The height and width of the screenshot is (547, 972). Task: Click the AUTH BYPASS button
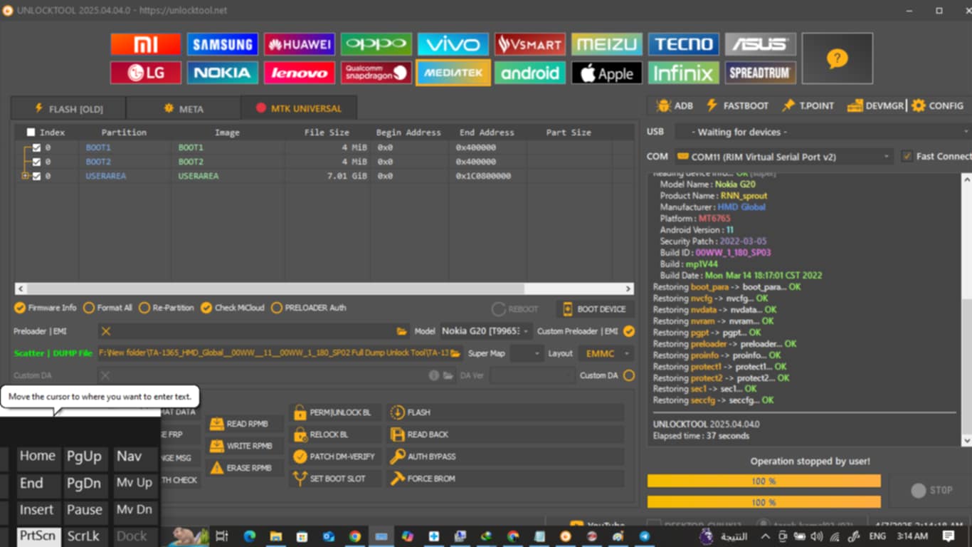tap(505, 457)
